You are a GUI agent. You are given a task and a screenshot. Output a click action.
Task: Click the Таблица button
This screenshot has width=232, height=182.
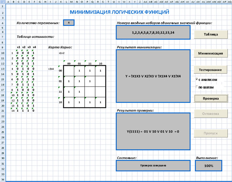pyautogui.click(x=211, y=34)
